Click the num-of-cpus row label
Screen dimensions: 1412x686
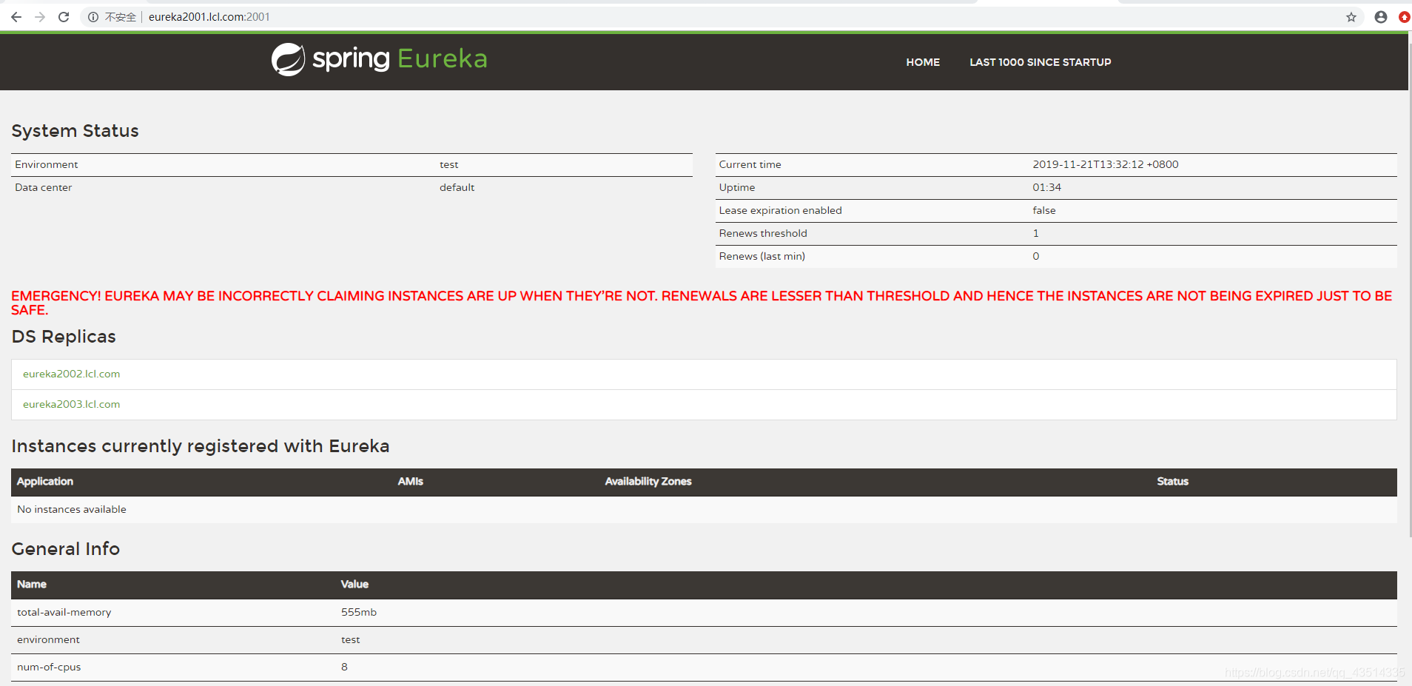click(49, 667)
